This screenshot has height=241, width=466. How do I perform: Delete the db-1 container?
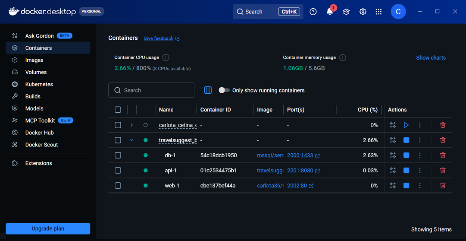[443, 155]
